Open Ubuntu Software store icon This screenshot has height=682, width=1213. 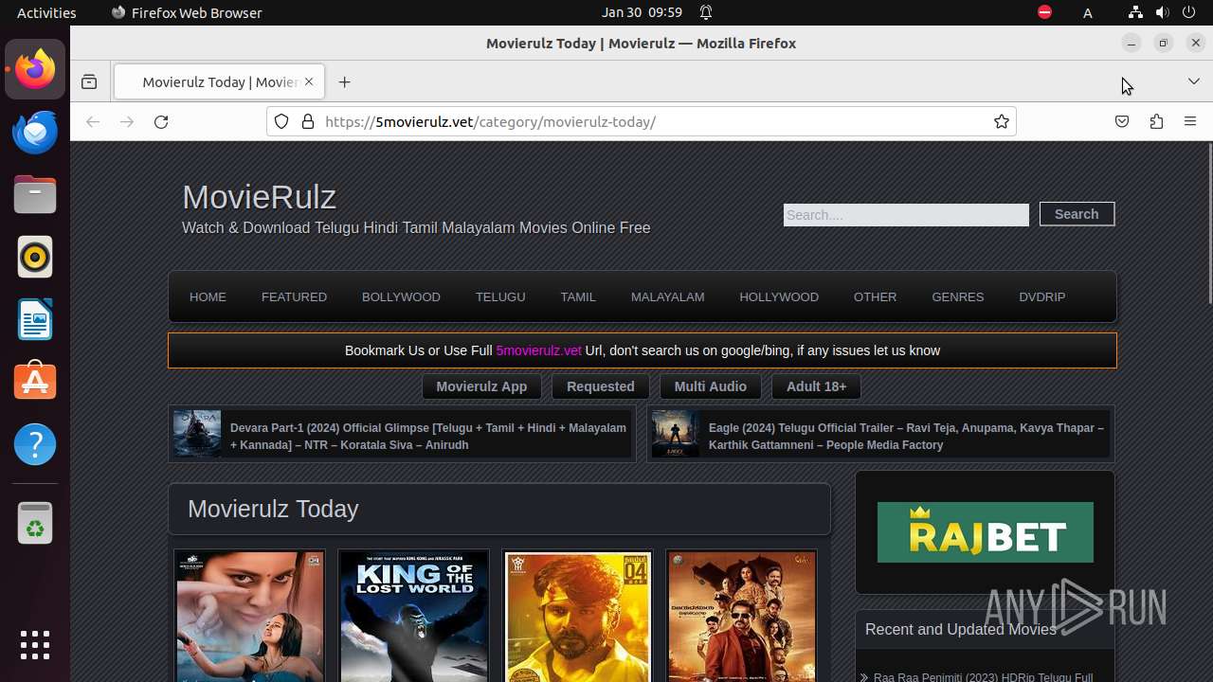pos(35,382)
